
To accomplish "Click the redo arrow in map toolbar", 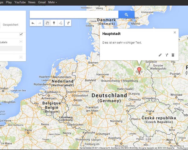I will pos(39,23).
